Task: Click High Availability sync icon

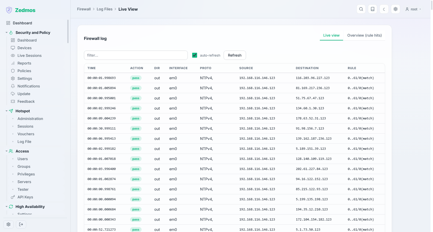Action: [11, 207]
